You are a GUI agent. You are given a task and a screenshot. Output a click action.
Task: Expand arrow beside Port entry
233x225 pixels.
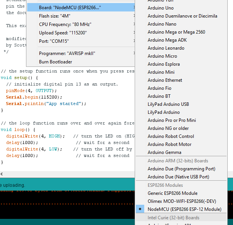(x=134, y=40)
